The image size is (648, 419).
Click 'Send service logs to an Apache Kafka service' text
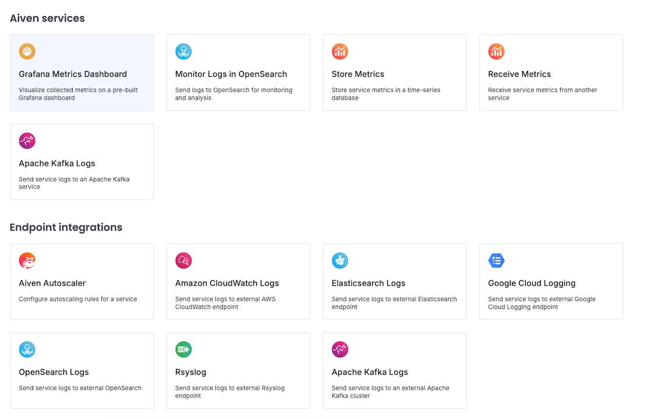(x=74, y=183)
